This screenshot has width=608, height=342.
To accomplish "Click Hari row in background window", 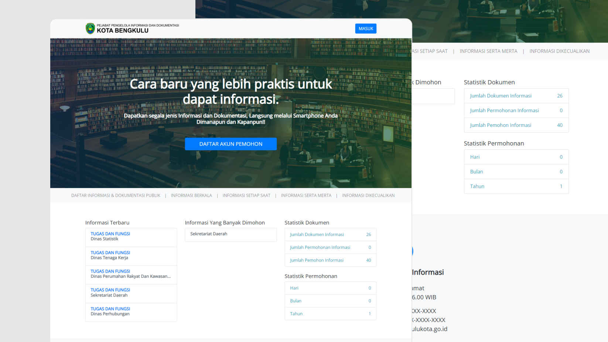I will tap(516, 157).
